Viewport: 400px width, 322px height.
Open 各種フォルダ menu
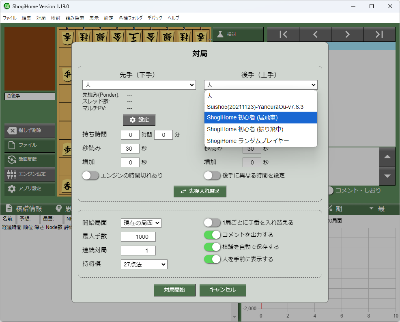pos(130,18)
